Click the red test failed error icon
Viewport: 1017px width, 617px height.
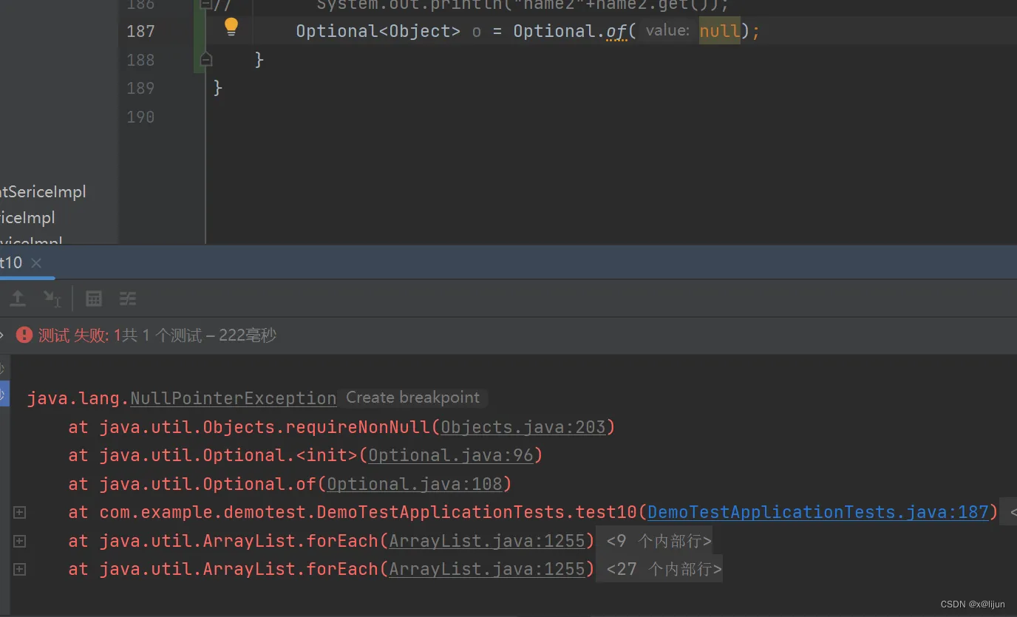tap(24, 335)
